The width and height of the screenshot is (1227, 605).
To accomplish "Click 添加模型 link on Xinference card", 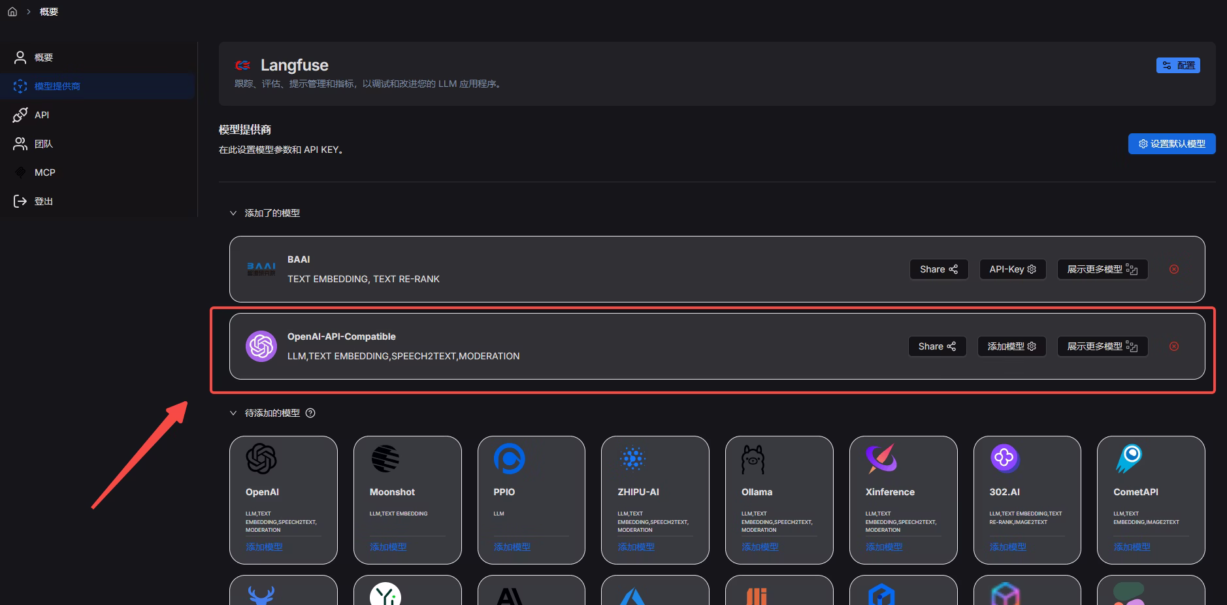I will click(884, 547).
